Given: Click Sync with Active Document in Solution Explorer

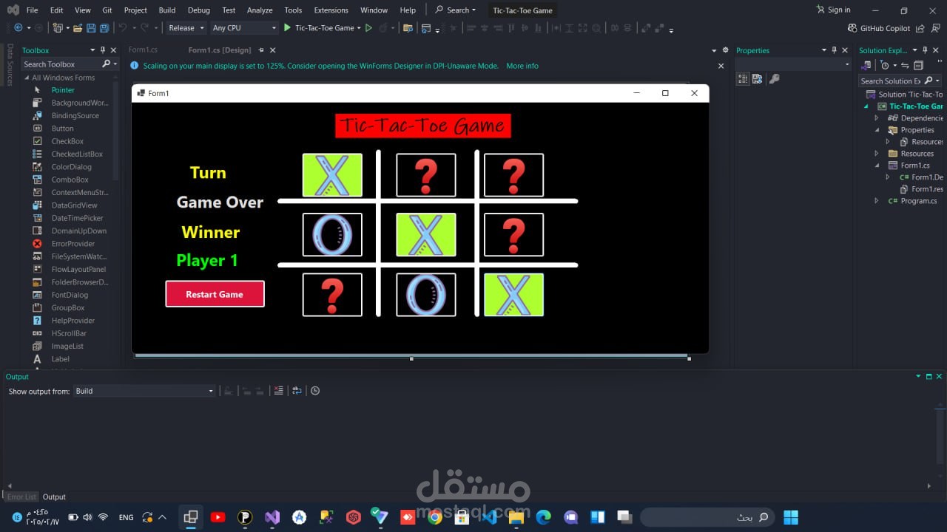Looking at the screenshot, I should (905, 65).
